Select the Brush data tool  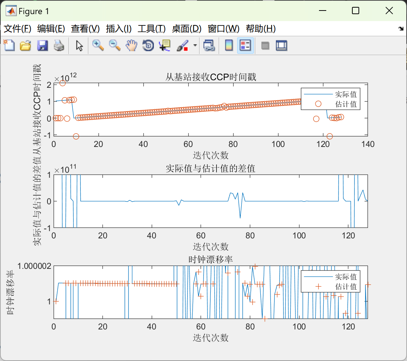click(182, 45)
